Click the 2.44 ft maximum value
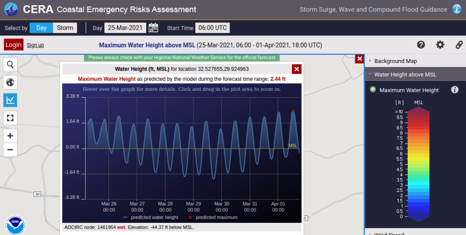 click(x=278, y=79)
